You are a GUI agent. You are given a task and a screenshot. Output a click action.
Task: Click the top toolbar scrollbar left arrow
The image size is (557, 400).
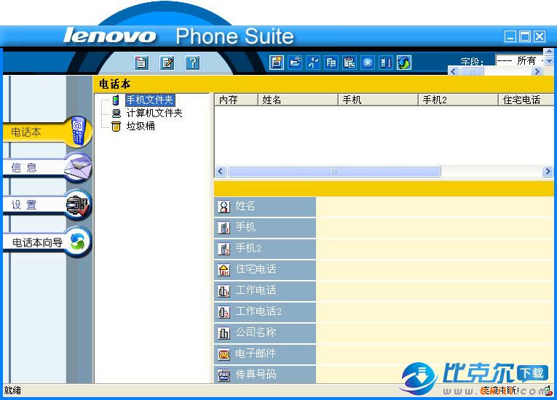point(454,71)
